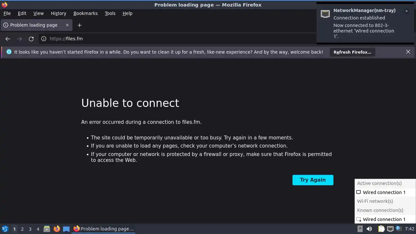The height and width of the screenshot is (234, 416).
Task: Click the network manager tray icon
Action: [x=390, y=229]
